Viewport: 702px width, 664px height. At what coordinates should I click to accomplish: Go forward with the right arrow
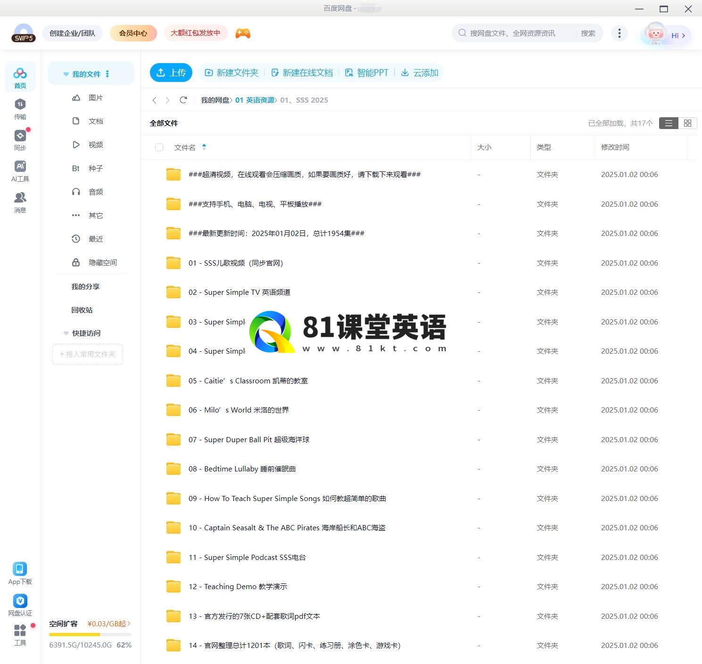coord(167,100)
